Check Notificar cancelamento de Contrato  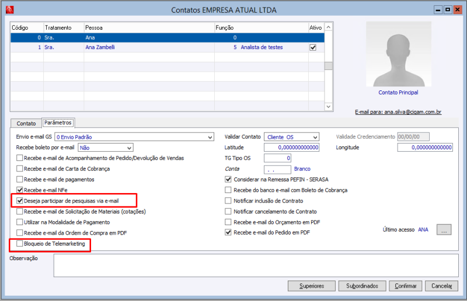(x=228, y=211)
